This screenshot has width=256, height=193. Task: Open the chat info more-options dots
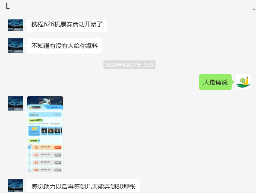254,9
